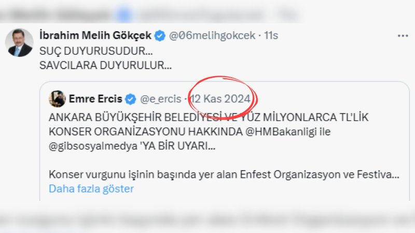Click İbrahim Melih Gökçek's profile avatar
The image size is (415, 233).
(x=20, y=43)
